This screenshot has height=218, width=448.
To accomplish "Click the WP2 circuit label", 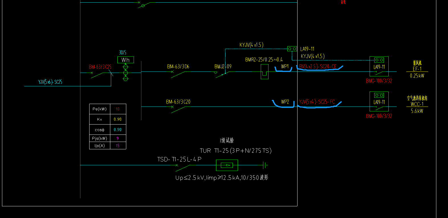I will click(x=285, y=102).
